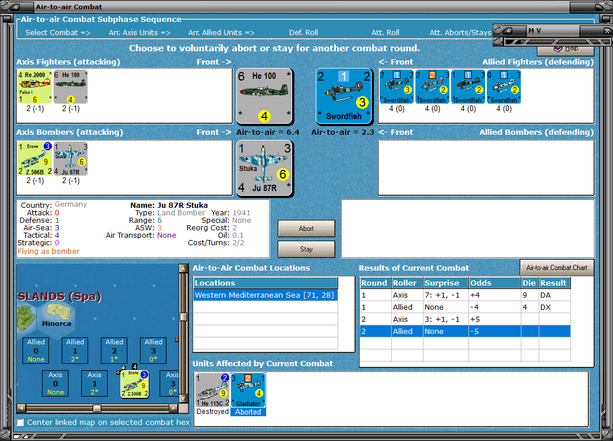Click the 'Name: Ju 87R Stuka' label
The width and height of the screenshot is (613, 441).
coord(169,205)
